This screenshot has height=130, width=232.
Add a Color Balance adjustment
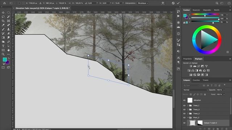(x=193, y=70)
